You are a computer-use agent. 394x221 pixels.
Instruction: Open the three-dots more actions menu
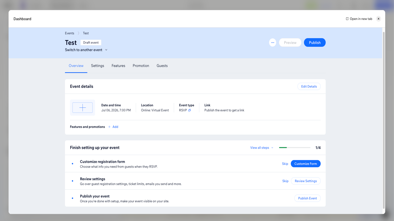click(272, 43)
